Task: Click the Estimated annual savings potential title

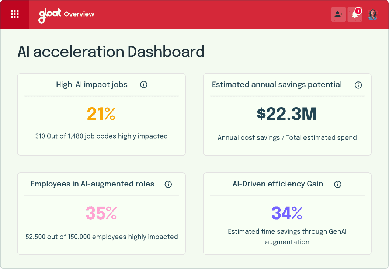Action: coord(277,85)
